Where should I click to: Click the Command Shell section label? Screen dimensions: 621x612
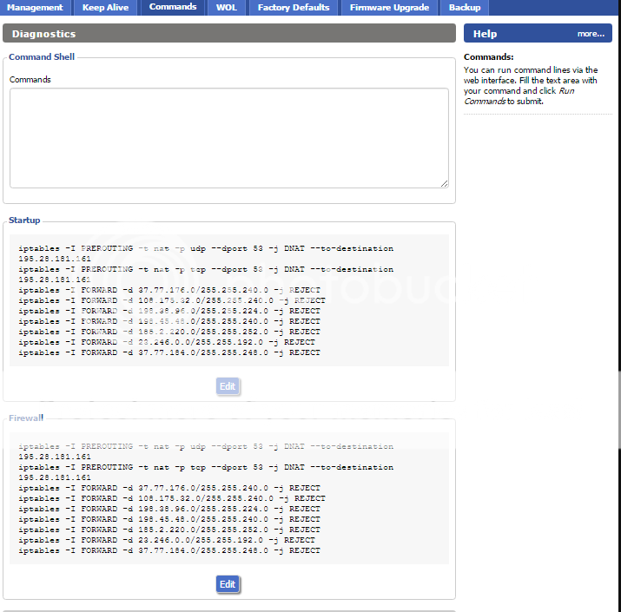coord(42,57)
